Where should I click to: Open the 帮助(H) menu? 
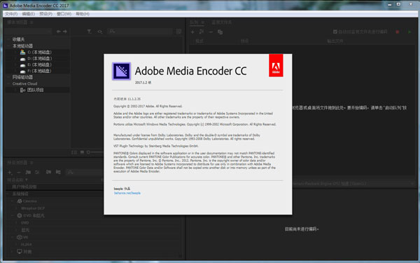pyautogui.click(x=83, y=14)
